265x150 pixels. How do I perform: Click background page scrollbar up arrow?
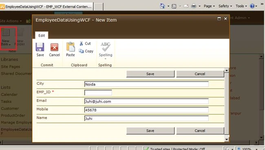pyautogui.click(x=261, y=57)
